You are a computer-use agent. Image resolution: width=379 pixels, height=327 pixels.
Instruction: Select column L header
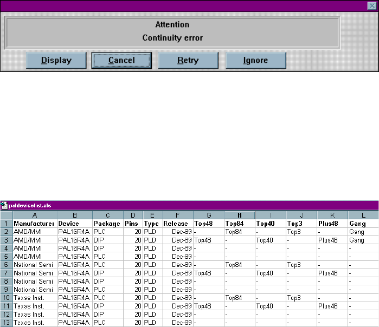tap(363, 215)
